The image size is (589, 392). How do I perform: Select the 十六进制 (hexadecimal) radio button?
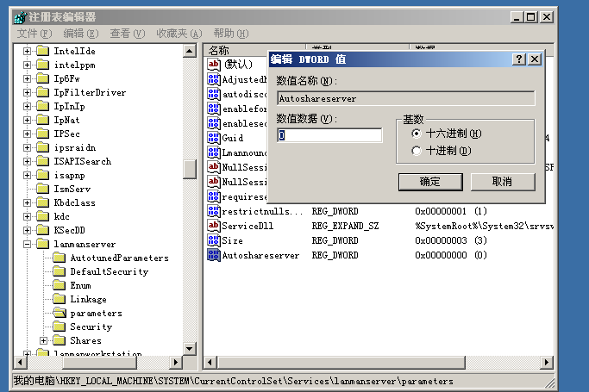click(x=417, y=134)
